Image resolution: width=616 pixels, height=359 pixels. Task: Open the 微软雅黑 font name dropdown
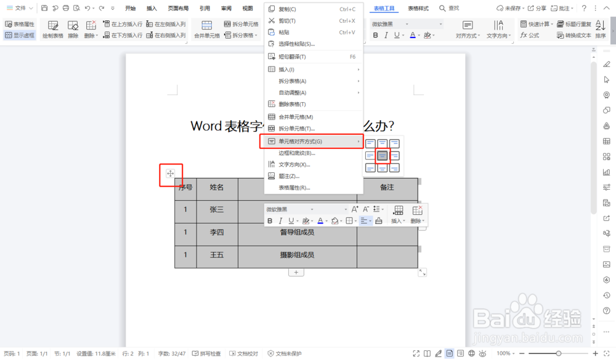point(406,24)
